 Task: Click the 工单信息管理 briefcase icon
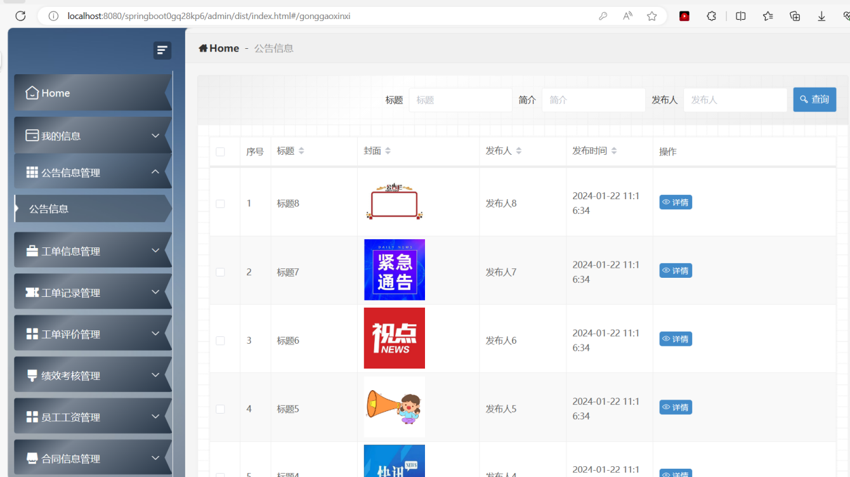coord(32,251)
